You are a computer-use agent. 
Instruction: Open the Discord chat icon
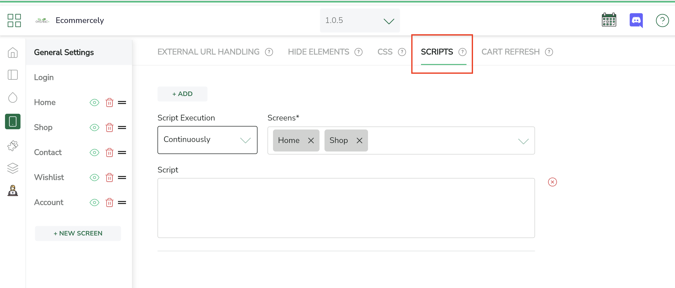pos(636,20)
